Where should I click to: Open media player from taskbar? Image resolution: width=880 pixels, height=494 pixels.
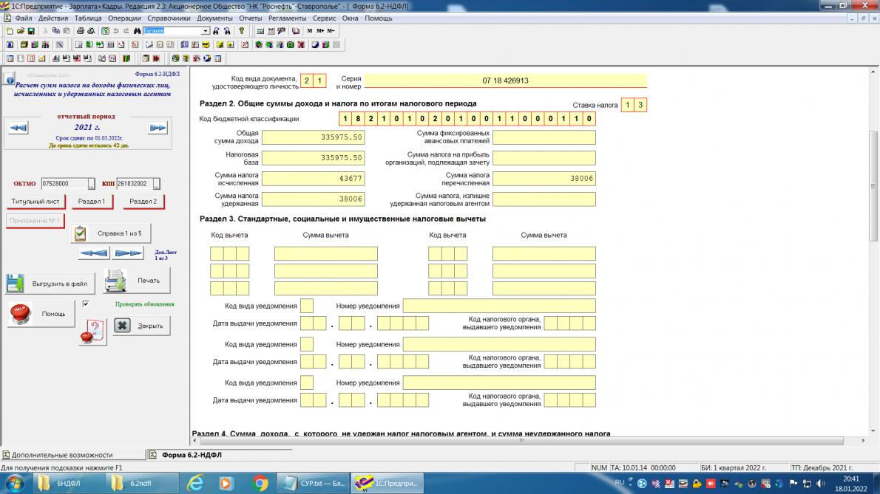pyautogui.click(x=226, y=483)
